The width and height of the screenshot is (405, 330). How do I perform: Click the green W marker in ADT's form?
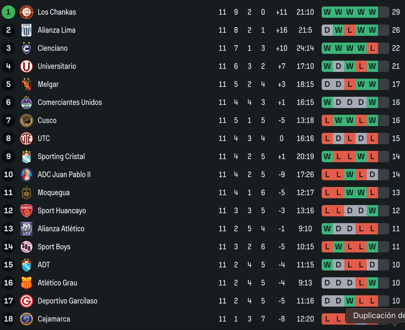click(x=327, y=265)
